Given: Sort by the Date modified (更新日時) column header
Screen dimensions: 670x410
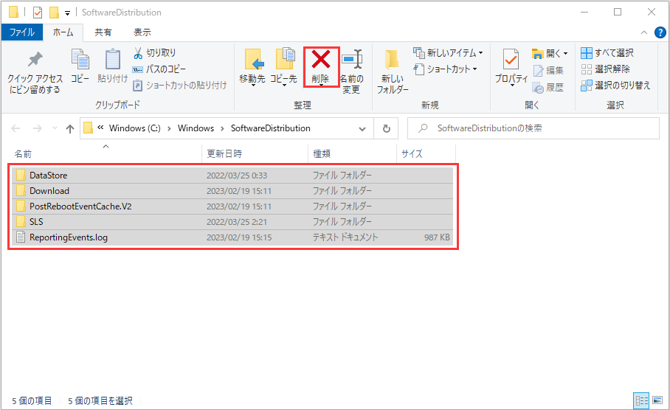Looking at the screenshot, I should click(x=224, y=154).
